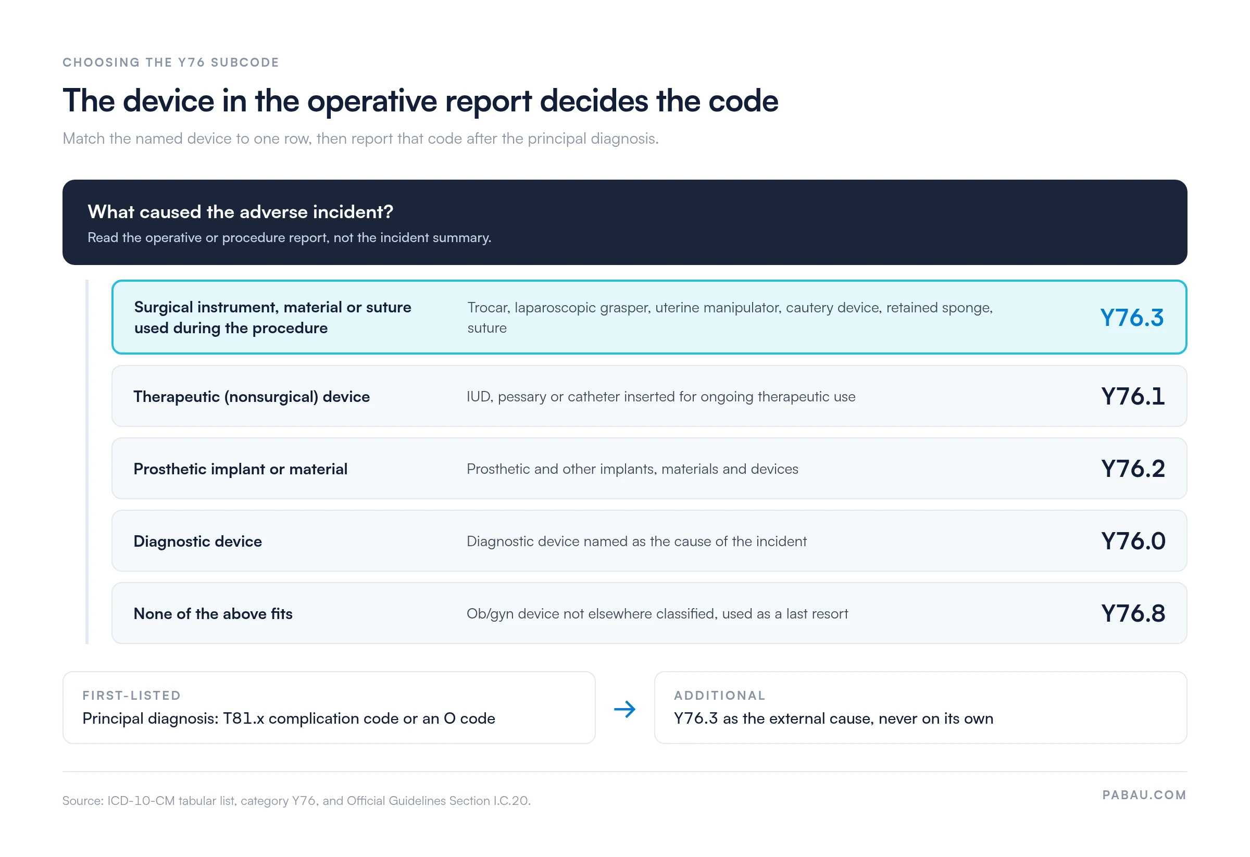Click the Y76.8 code
The width and height of the screenshot is (1250, 857).
(x=1133, y=613)
